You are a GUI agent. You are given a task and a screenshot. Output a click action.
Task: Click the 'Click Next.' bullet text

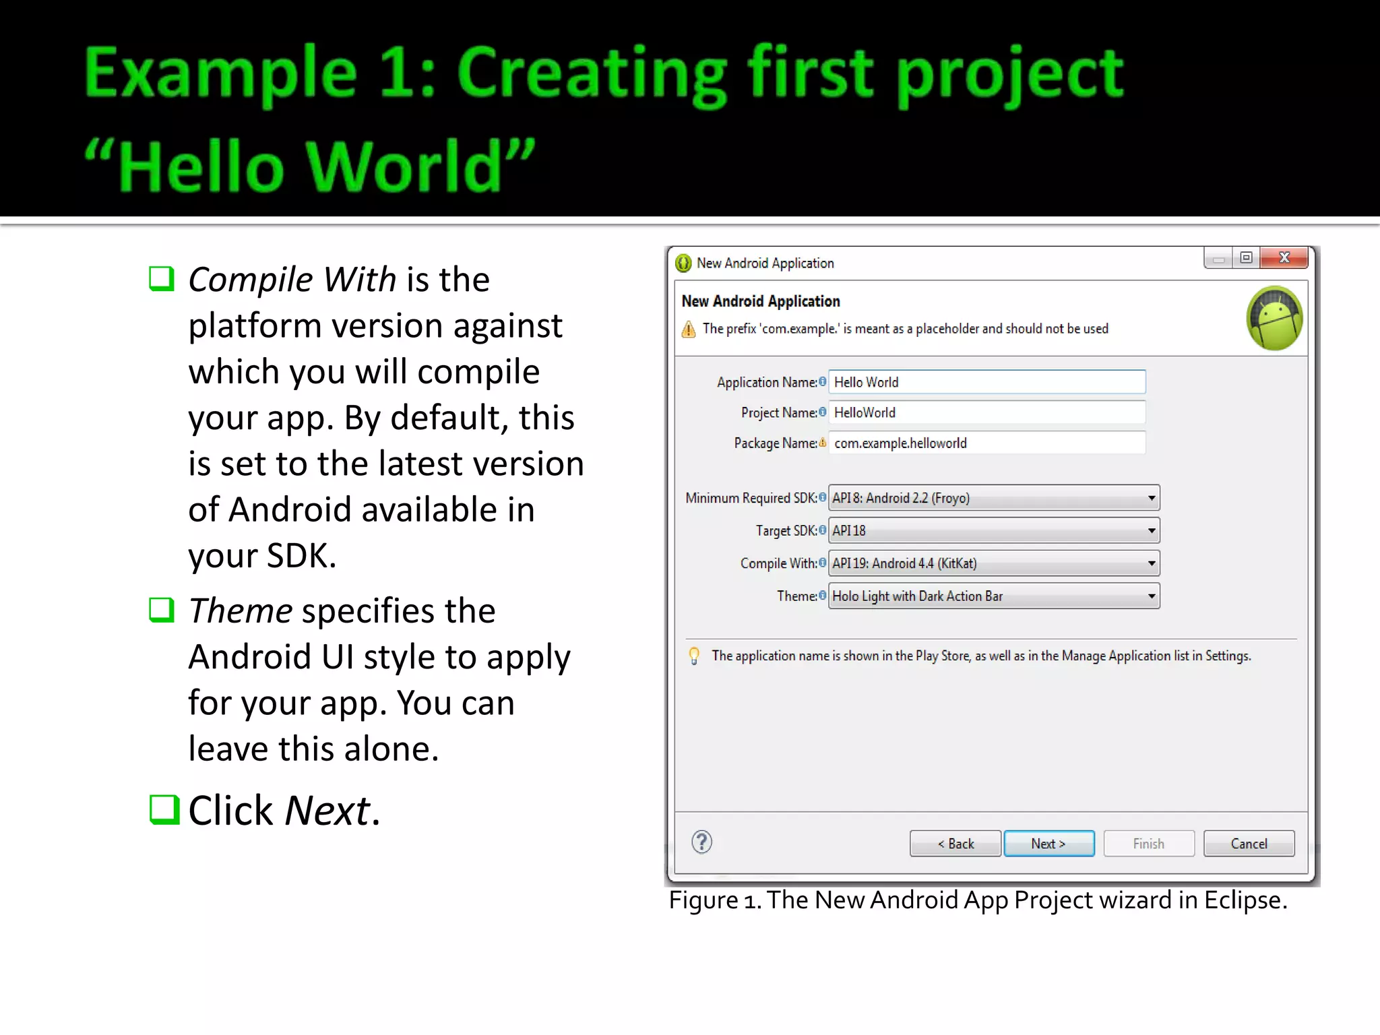284,810
